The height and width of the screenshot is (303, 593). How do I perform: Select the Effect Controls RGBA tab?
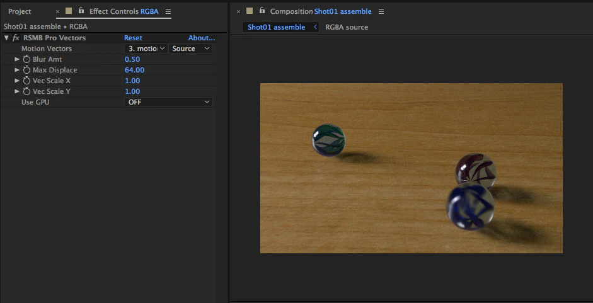click(x=124, y=11)
